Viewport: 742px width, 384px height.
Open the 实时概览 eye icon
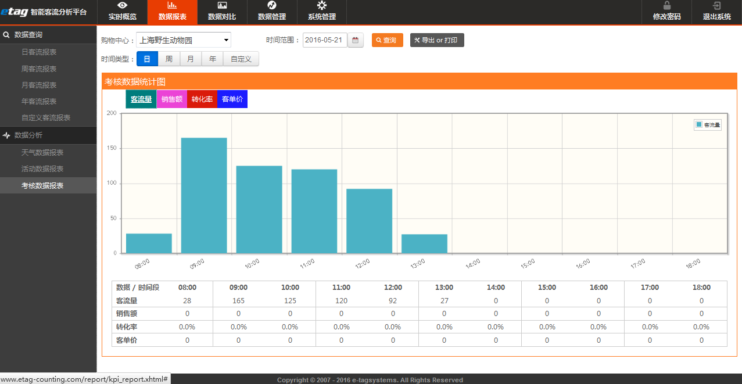(x=123, y=5)
